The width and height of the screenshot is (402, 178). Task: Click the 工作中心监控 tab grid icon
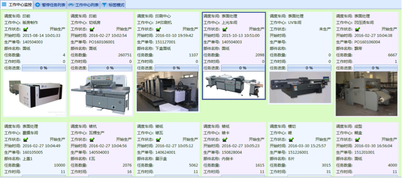(4, 4)
